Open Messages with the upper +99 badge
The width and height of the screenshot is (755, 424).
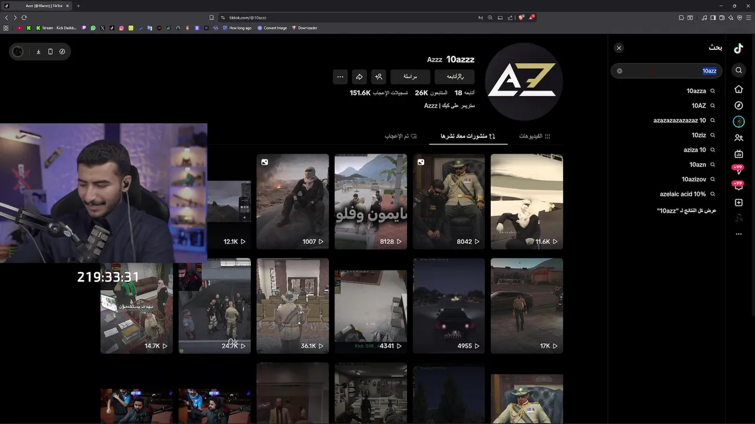[x=738, y=170]
